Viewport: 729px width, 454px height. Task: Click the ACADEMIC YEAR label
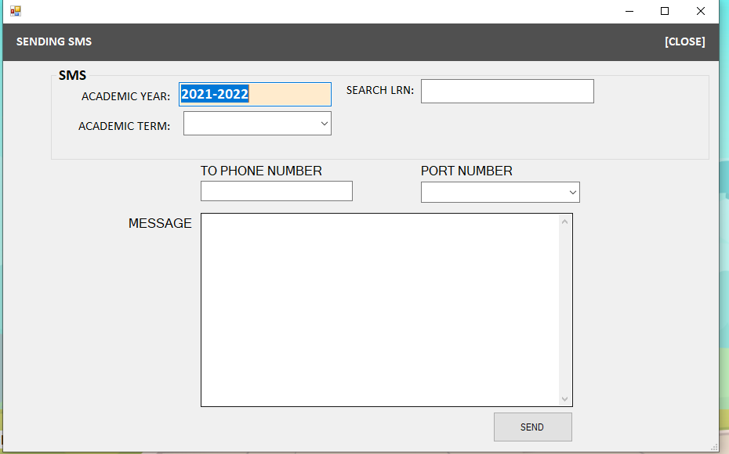click(125, 96)
